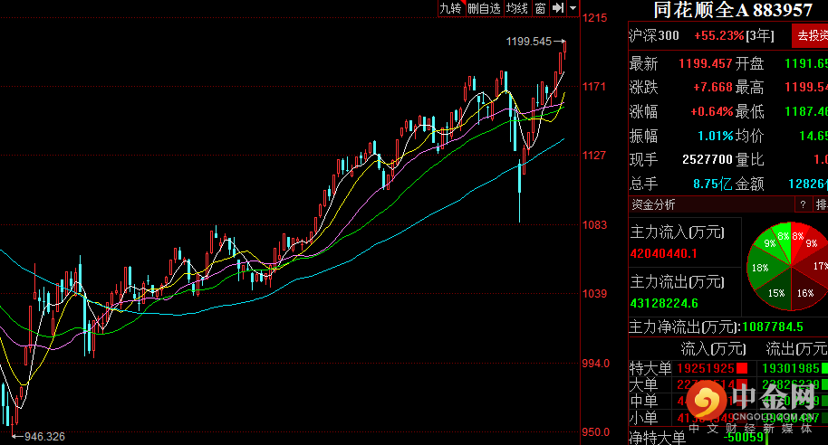Click the jump-to-end arrow icon
The image size is (828, 445).
[558, 8]
